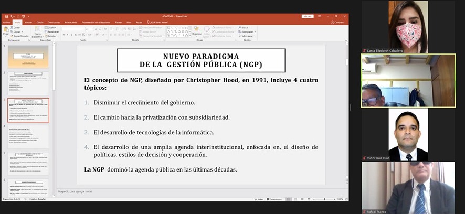
Task: Switch to Slide Sorter view icon
Action: 295,199
